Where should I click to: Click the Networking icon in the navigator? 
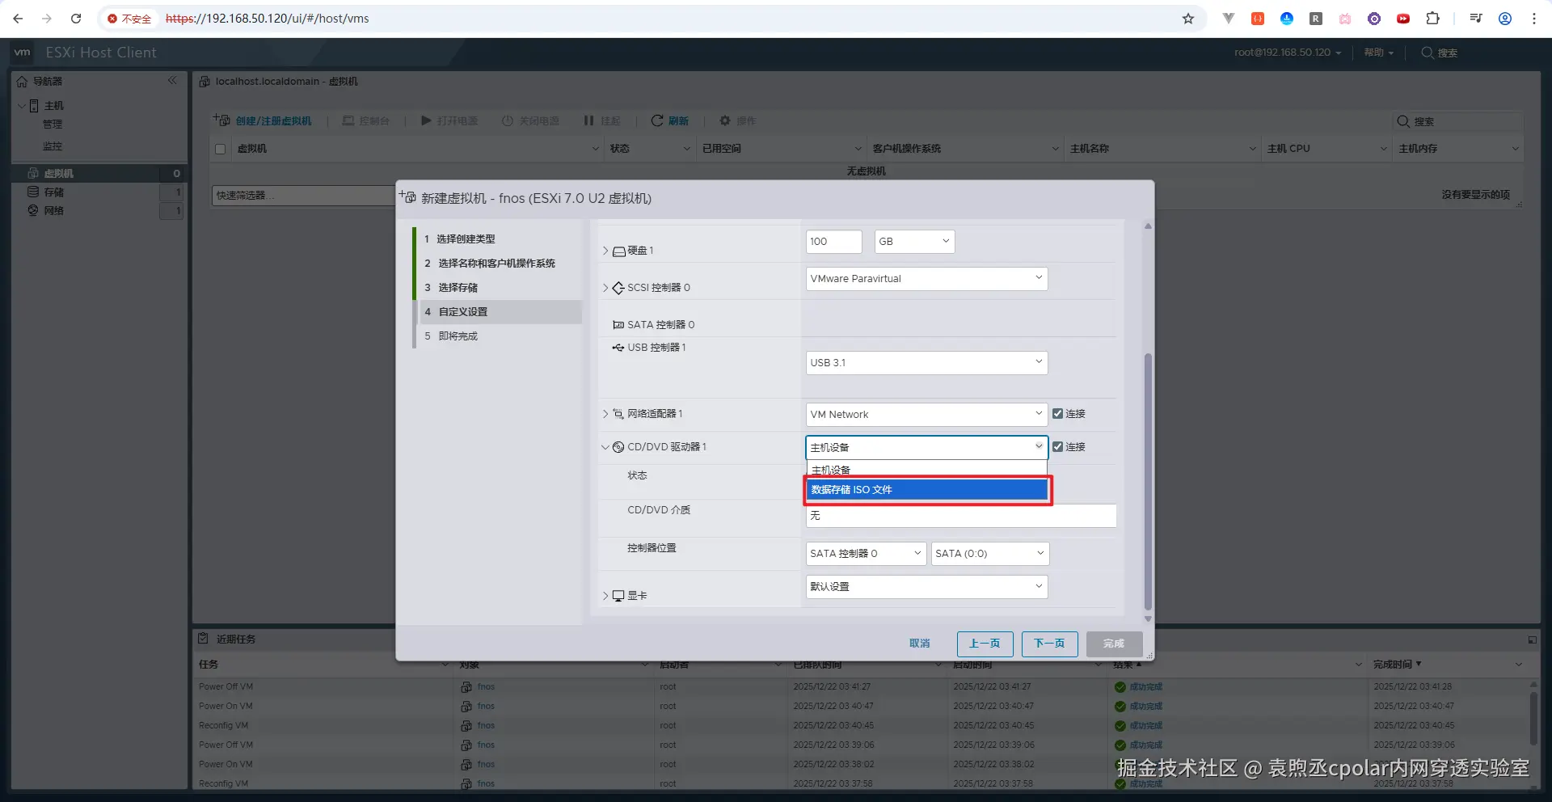point(33,210)
